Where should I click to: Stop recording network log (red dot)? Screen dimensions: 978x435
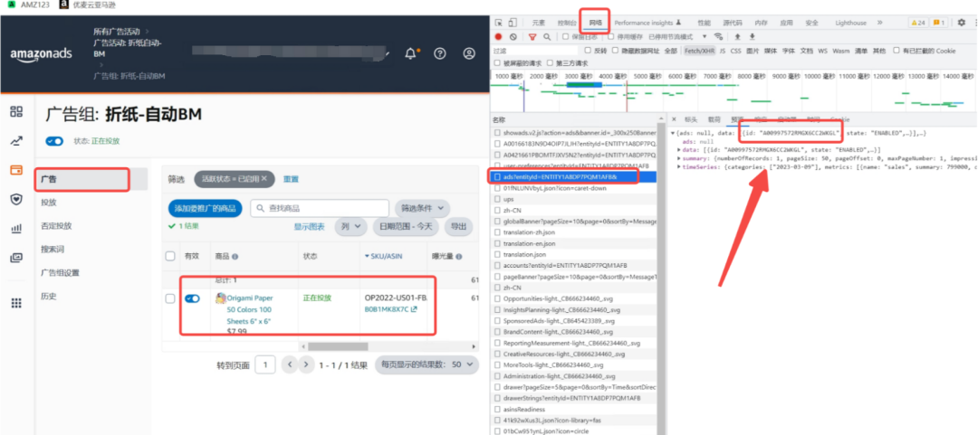498,37
